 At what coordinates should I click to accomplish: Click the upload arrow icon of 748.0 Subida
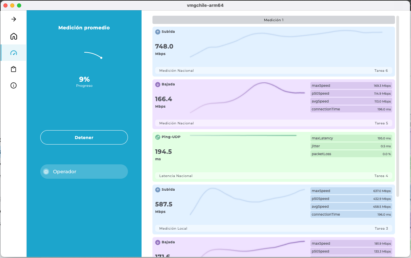(x=158, y=32)
